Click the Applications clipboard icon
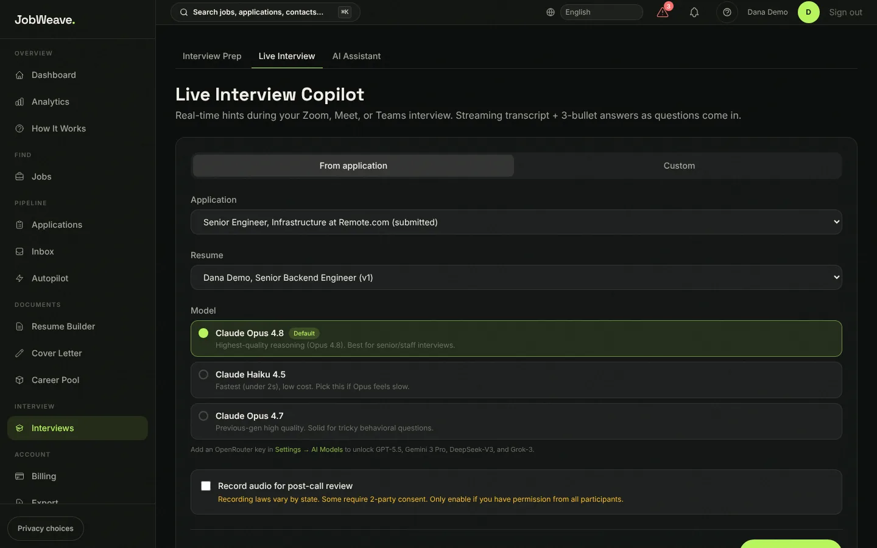877x548 pixels. coord(19,225)
